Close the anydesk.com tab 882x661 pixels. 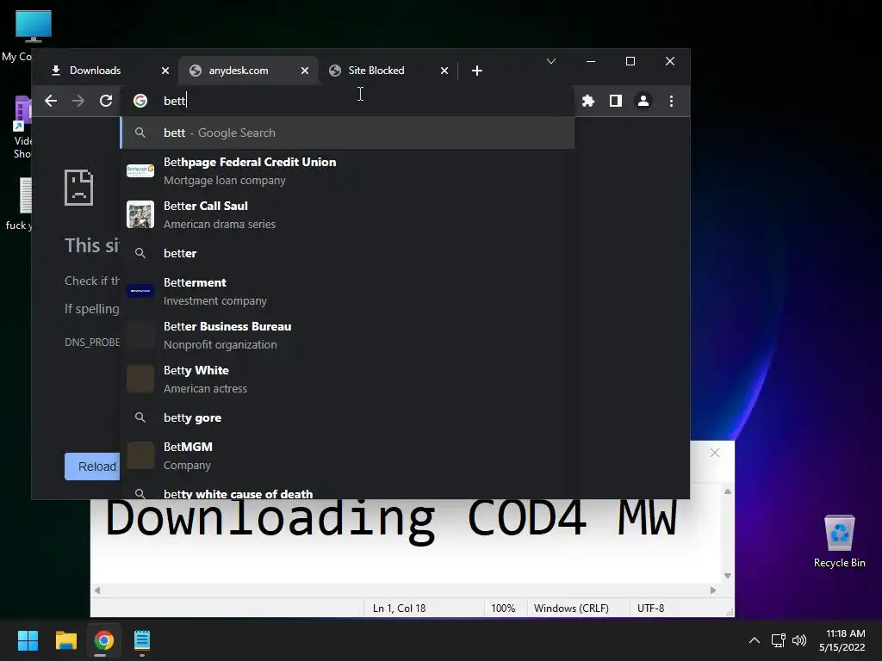pos(304,71)
